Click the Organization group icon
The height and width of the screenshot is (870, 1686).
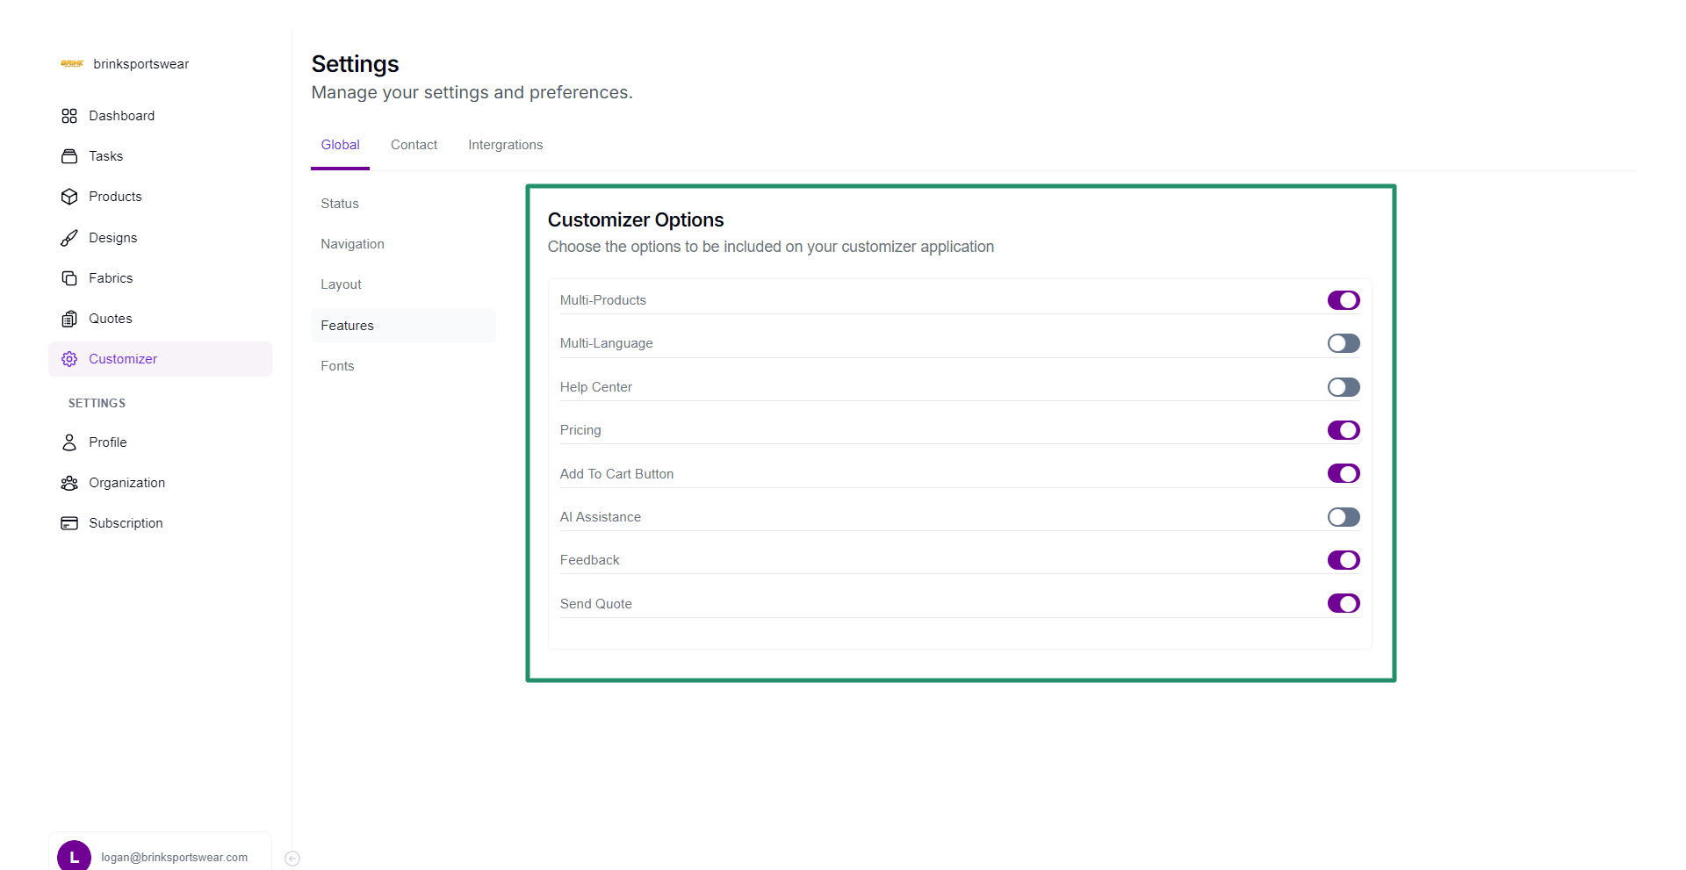[x=69, y=483]
